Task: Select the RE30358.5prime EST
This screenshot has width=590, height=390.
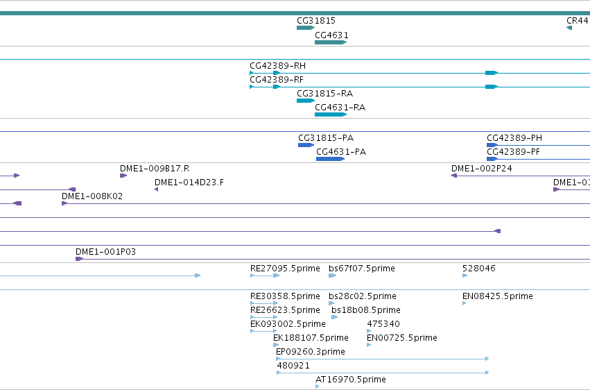Action: click(x=263, y=303)
